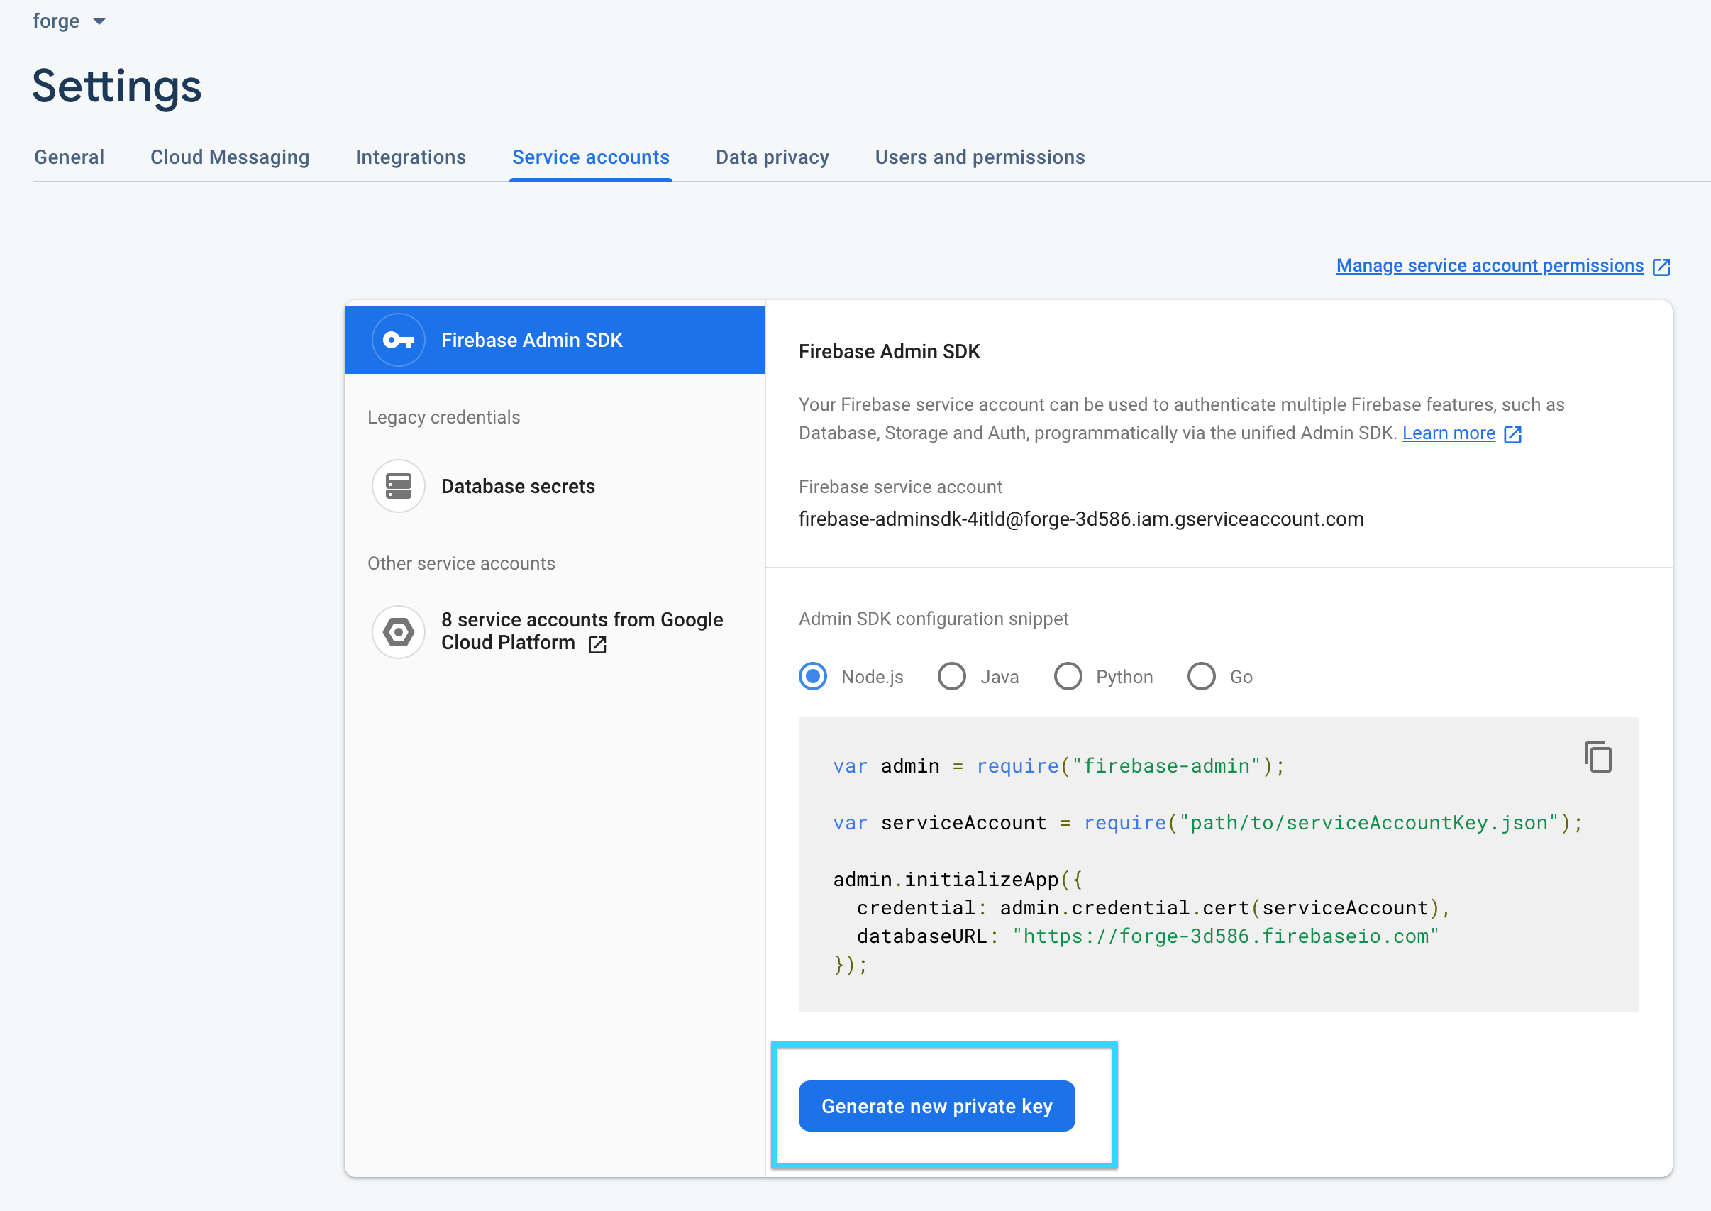Select Database secrets under Legacy credentials
Screen dimensions: 1711x1211
(x=517, y=486)
